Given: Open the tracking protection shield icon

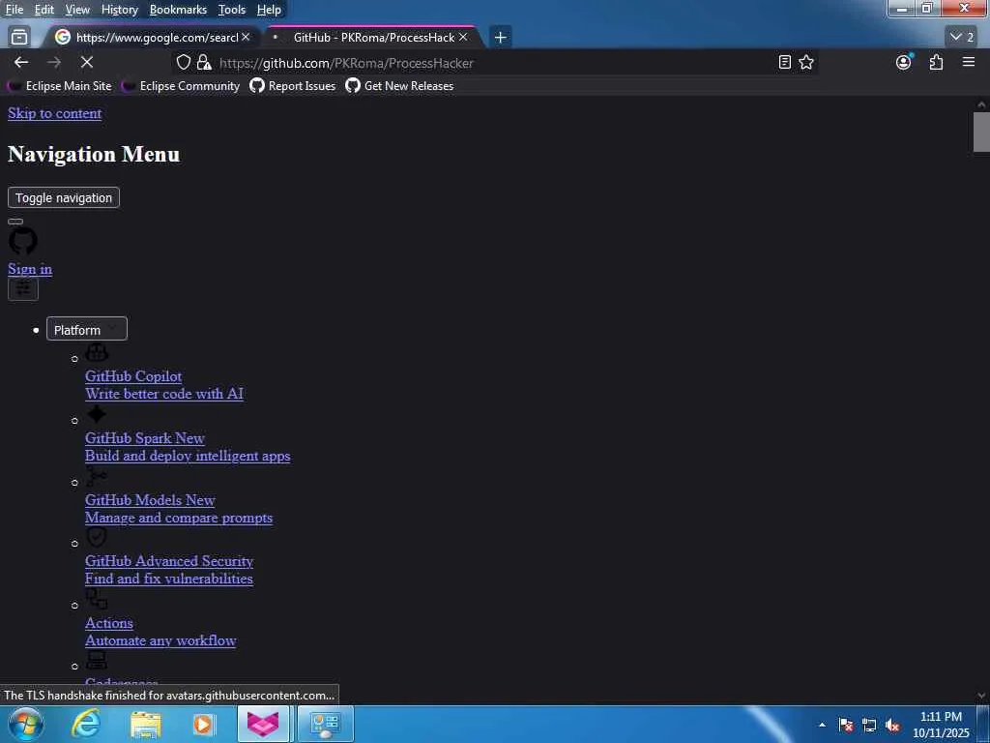Looking at the screenshot, I should (183, 62).
